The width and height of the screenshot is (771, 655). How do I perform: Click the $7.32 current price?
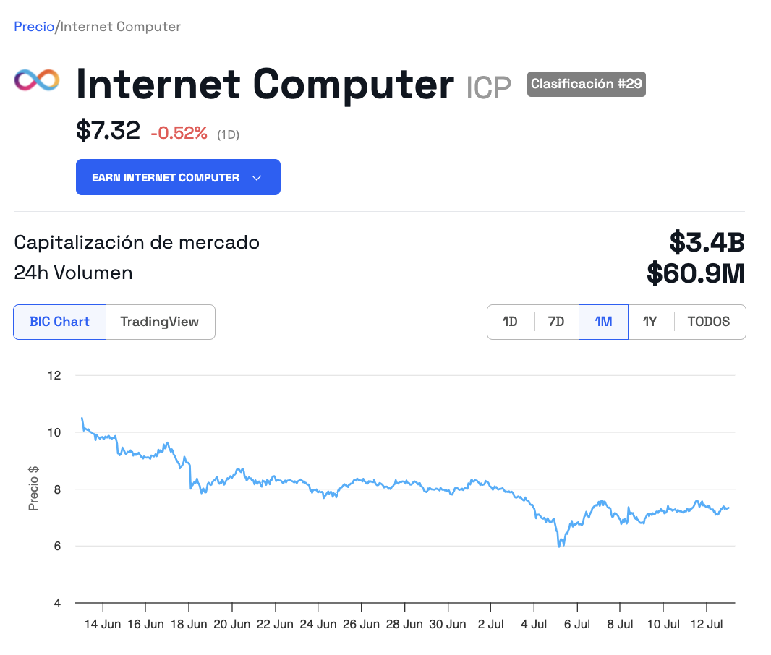pyautogui.click(x=108, y=131)
